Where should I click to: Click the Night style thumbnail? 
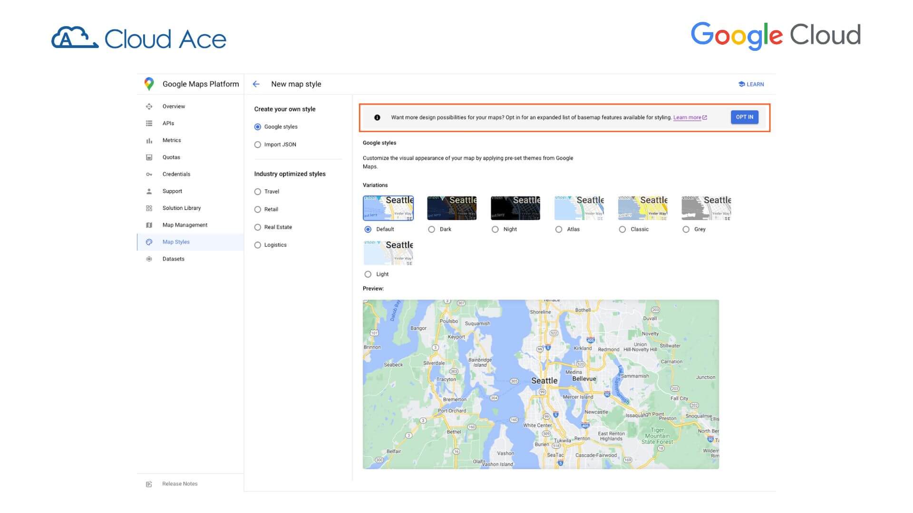pyautogui.click(x=515, y=208)
